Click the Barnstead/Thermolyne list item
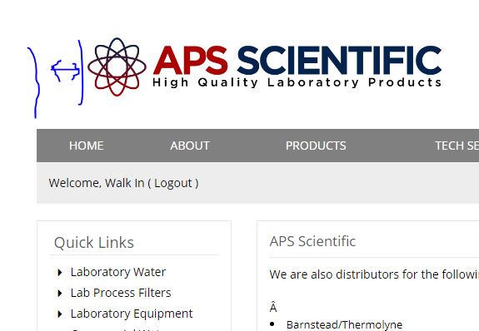The height and width of the screenshot is (331, 479). click(344, 324)
